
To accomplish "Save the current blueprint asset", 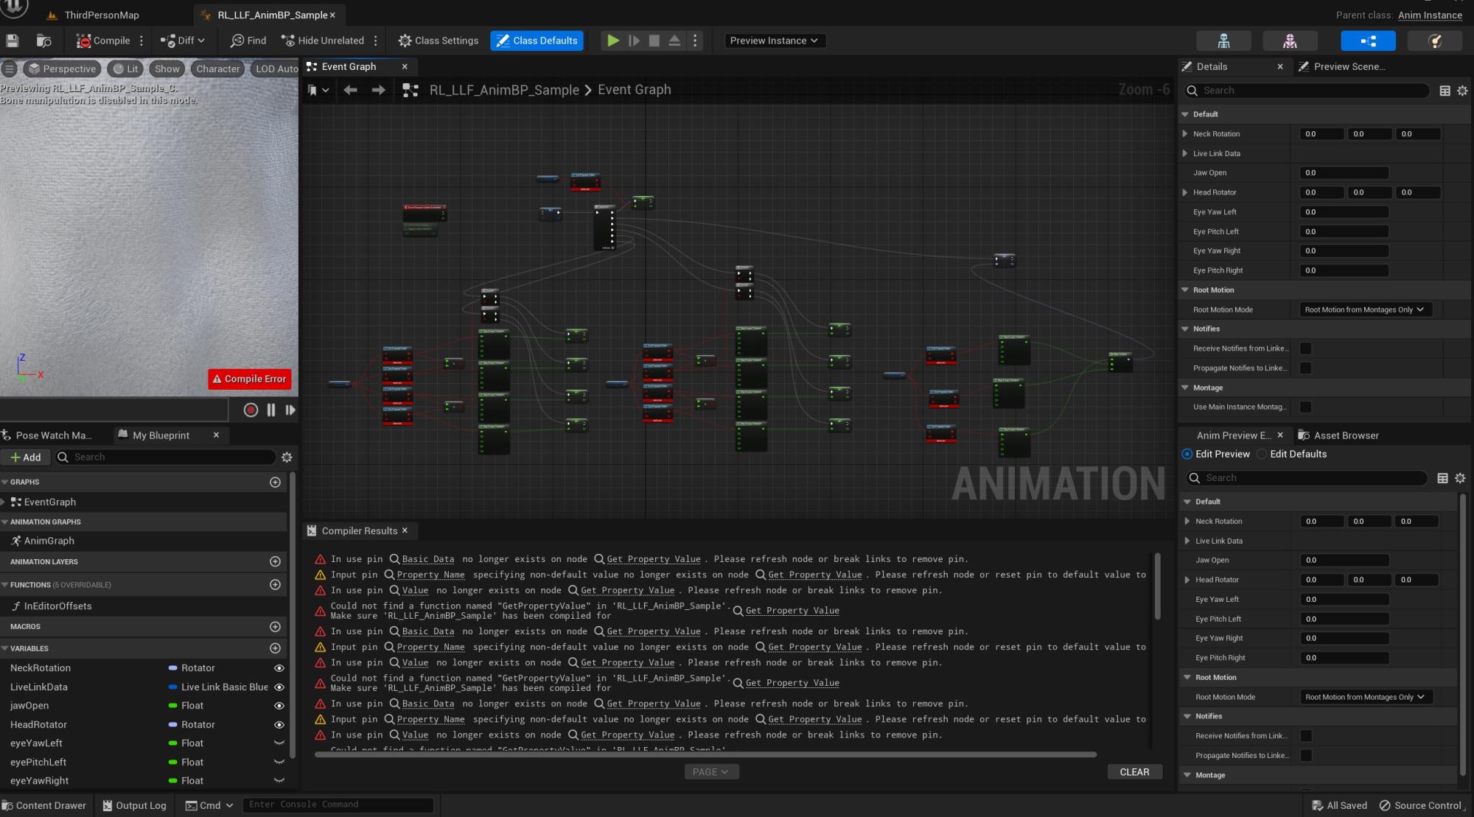I will tap(12, 41).
